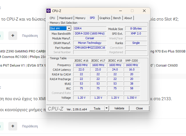Click the lower plus button beside Παράθεση
This screenshot has width=186, height=136.
13,126
